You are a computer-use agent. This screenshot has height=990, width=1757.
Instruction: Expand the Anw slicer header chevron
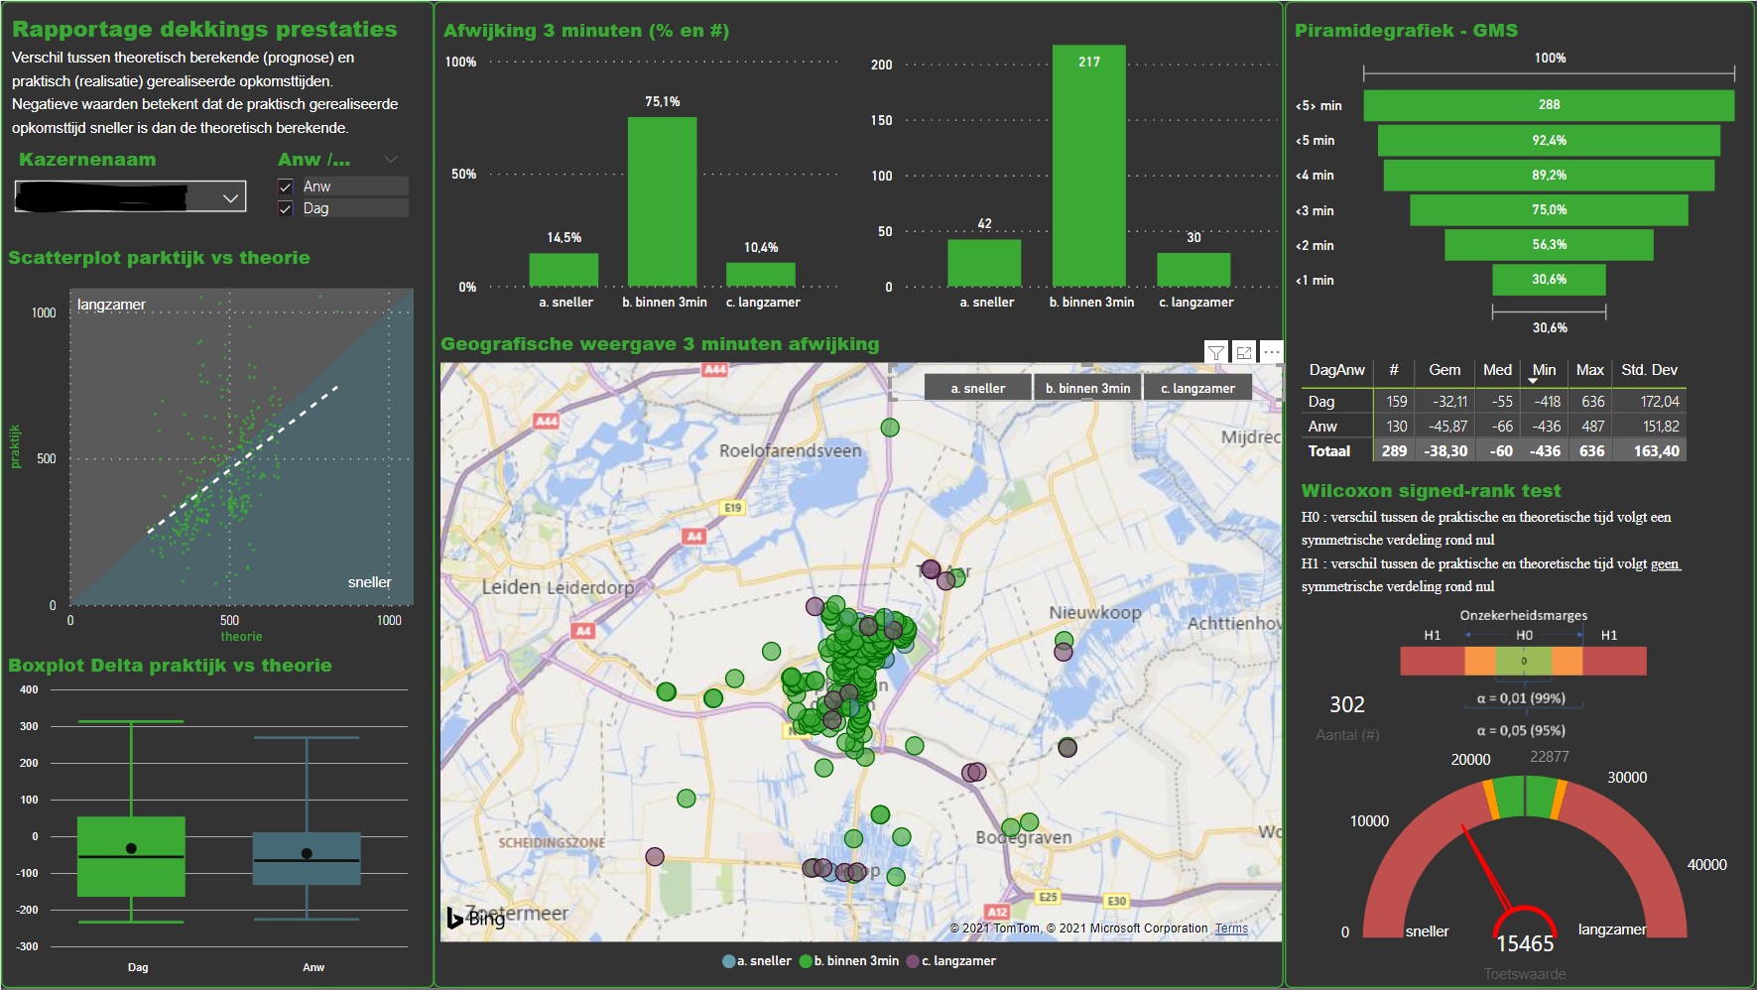(391, 160)
